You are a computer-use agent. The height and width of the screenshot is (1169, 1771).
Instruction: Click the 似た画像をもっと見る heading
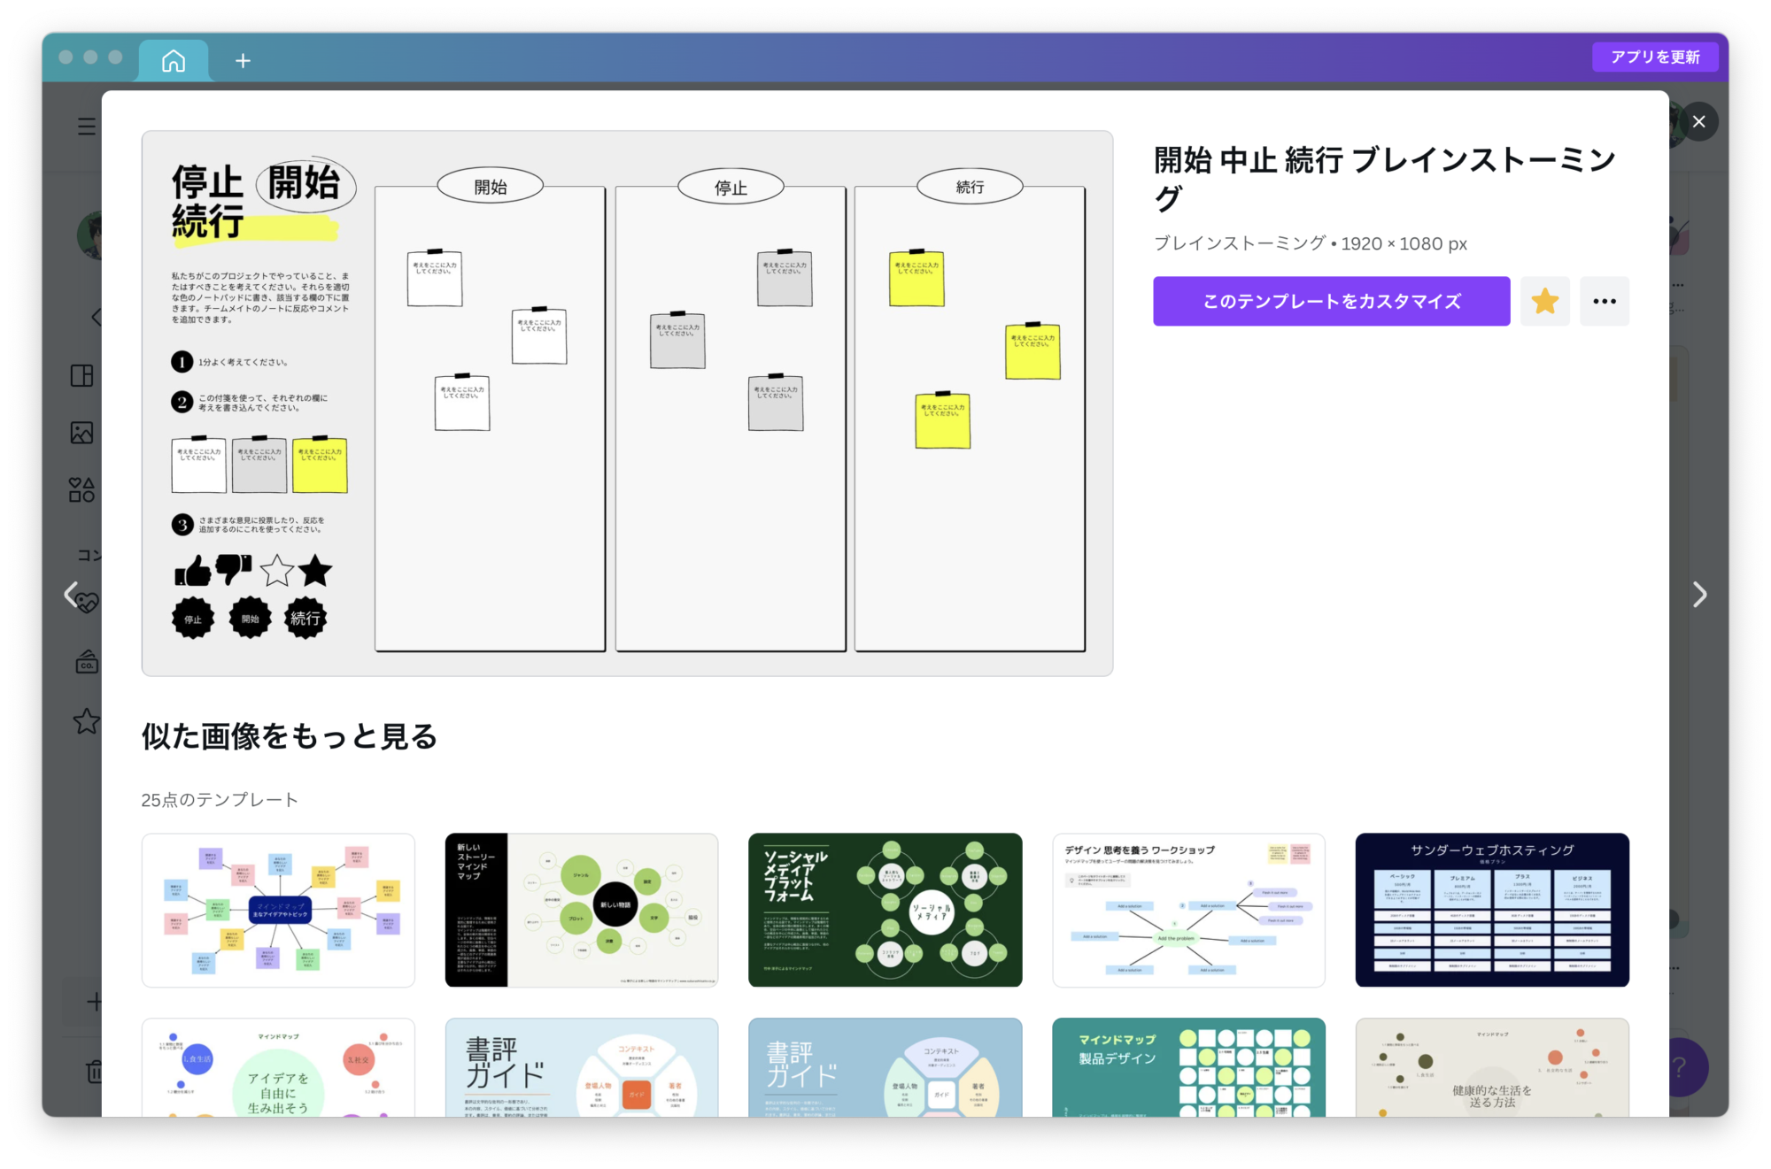tap(290, 736)
